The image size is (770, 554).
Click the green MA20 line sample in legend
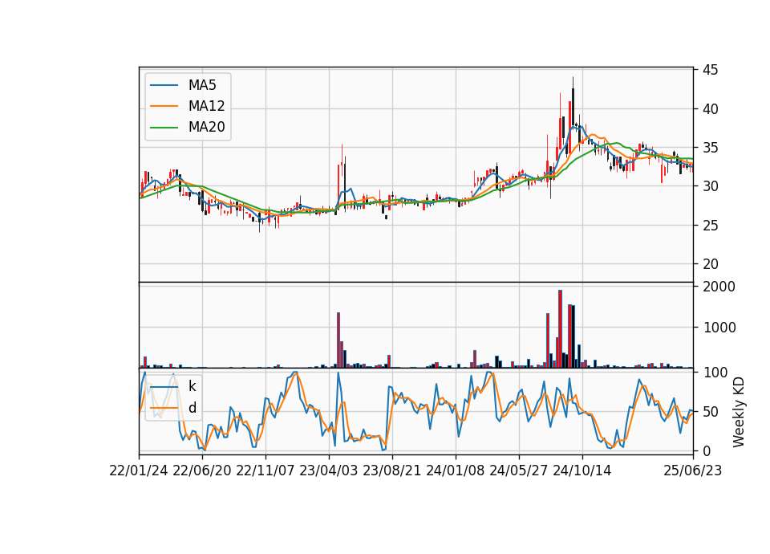[x=164, y=128]
